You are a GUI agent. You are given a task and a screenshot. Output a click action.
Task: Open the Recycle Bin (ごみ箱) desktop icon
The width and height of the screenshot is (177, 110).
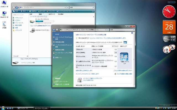tap(4, 25)
